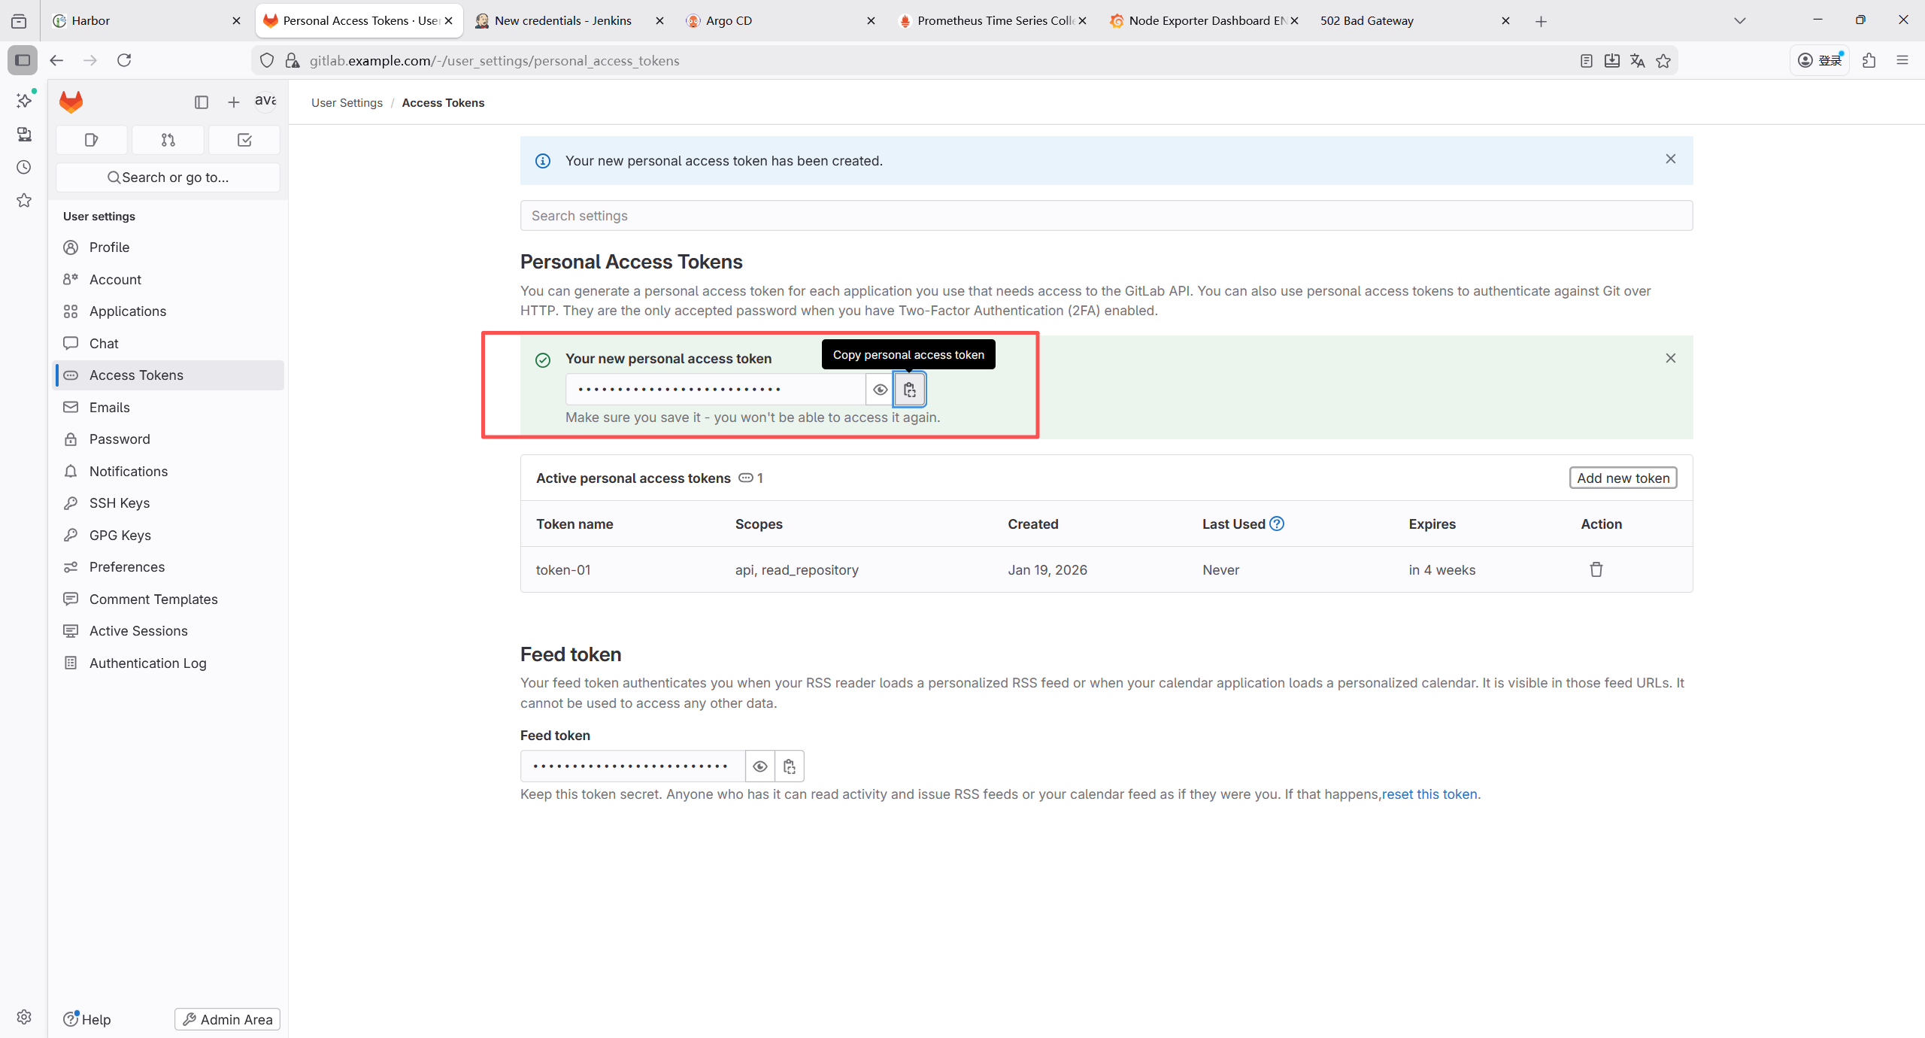This screenshot has height=1038, width=1925.
Task: Open the create new plus menu
Action: [x=234, y=102]
